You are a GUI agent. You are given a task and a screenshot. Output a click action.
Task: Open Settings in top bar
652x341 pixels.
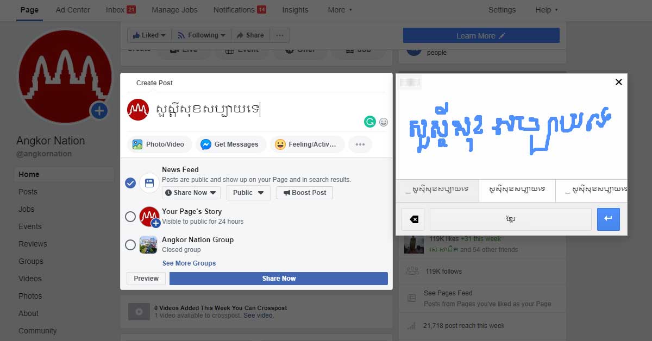pos(502,10)
